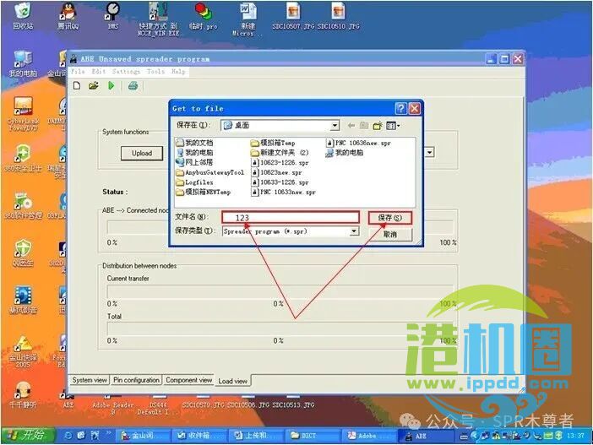Image resolution: width=593 pixels, height=445 pixels.
Task: Click the SDC10510.JPG desktop icon
Action: (338, 16)
